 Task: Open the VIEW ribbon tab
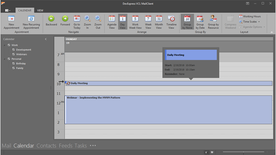click(x=40, y=10)
